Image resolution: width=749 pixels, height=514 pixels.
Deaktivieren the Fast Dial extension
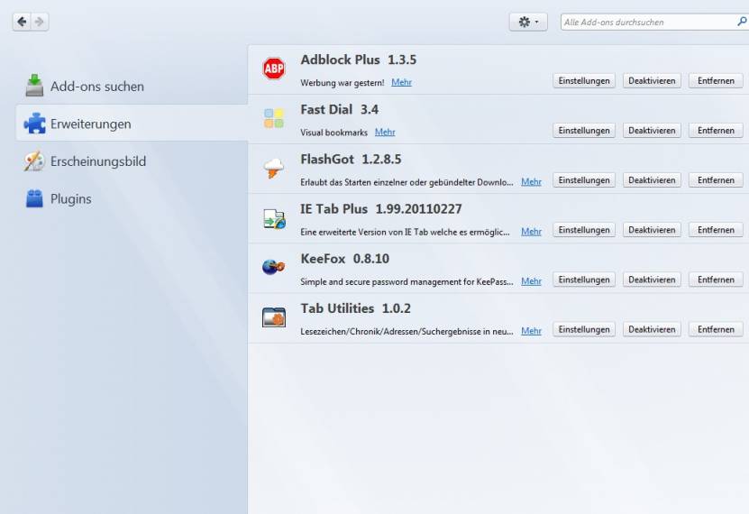(652, 131)
